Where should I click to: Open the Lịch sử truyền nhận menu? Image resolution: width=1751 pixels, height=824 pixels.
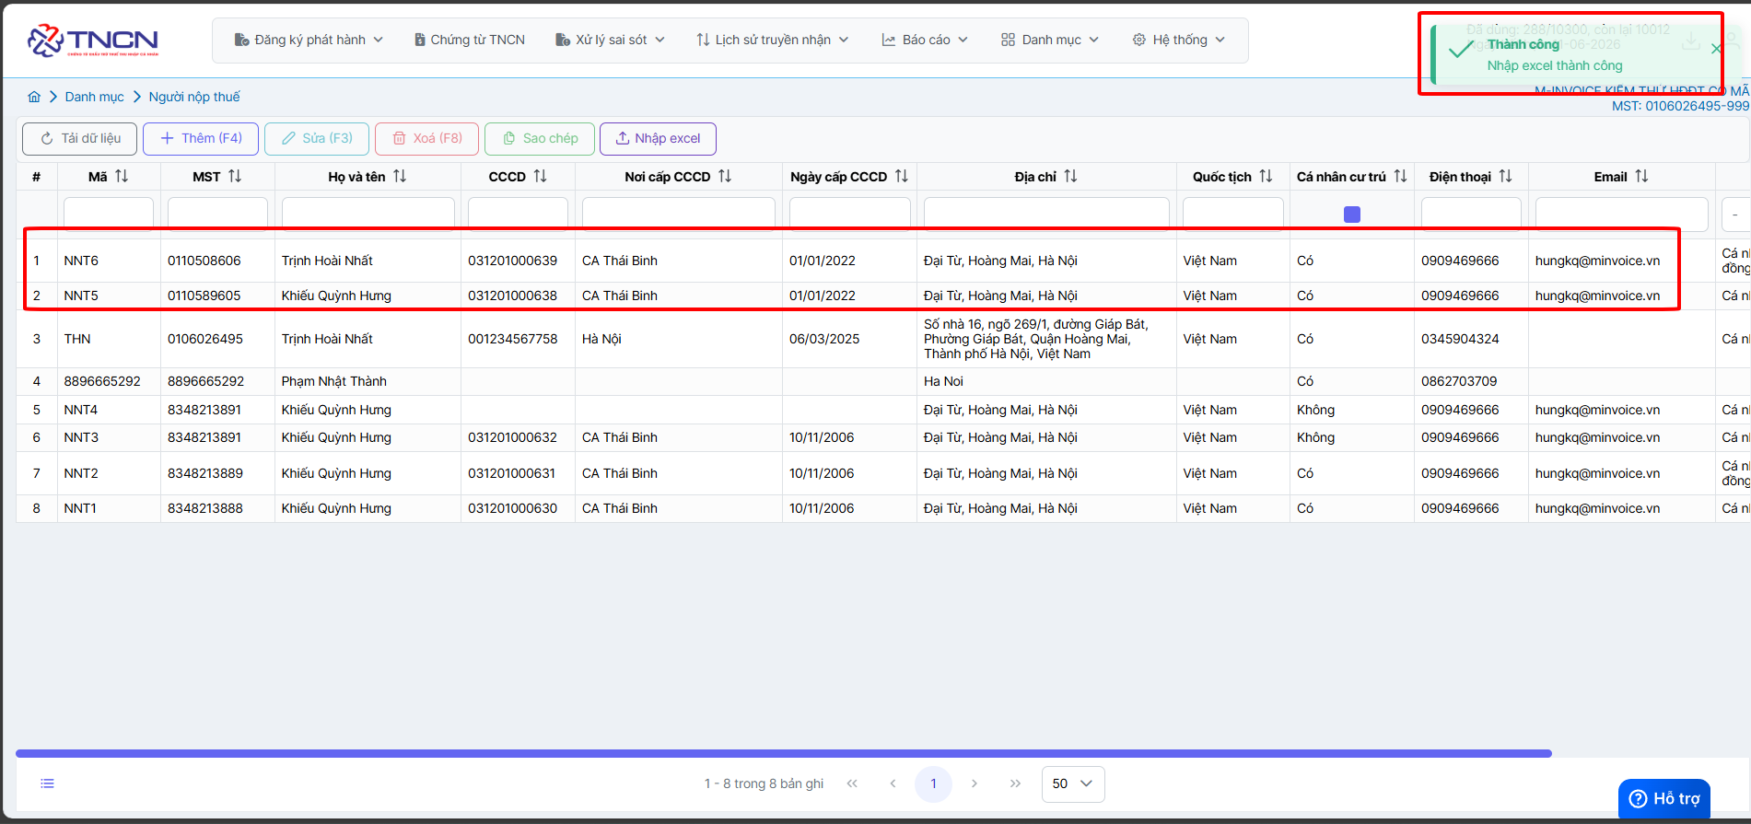coord(773,40)
